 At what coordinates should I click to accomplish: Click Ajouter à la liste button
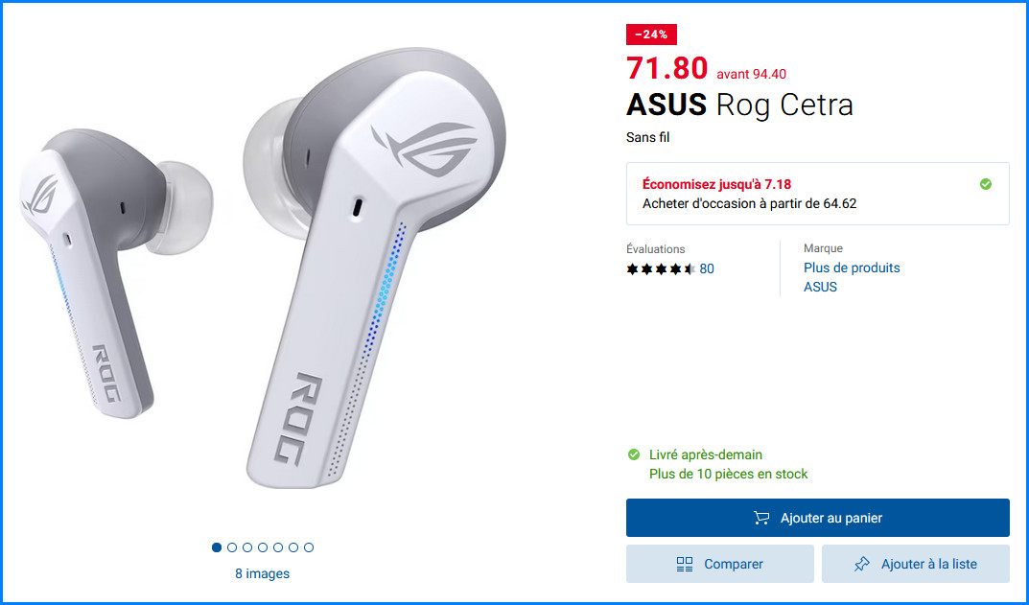pyautogui.click(x=916, y=564)
